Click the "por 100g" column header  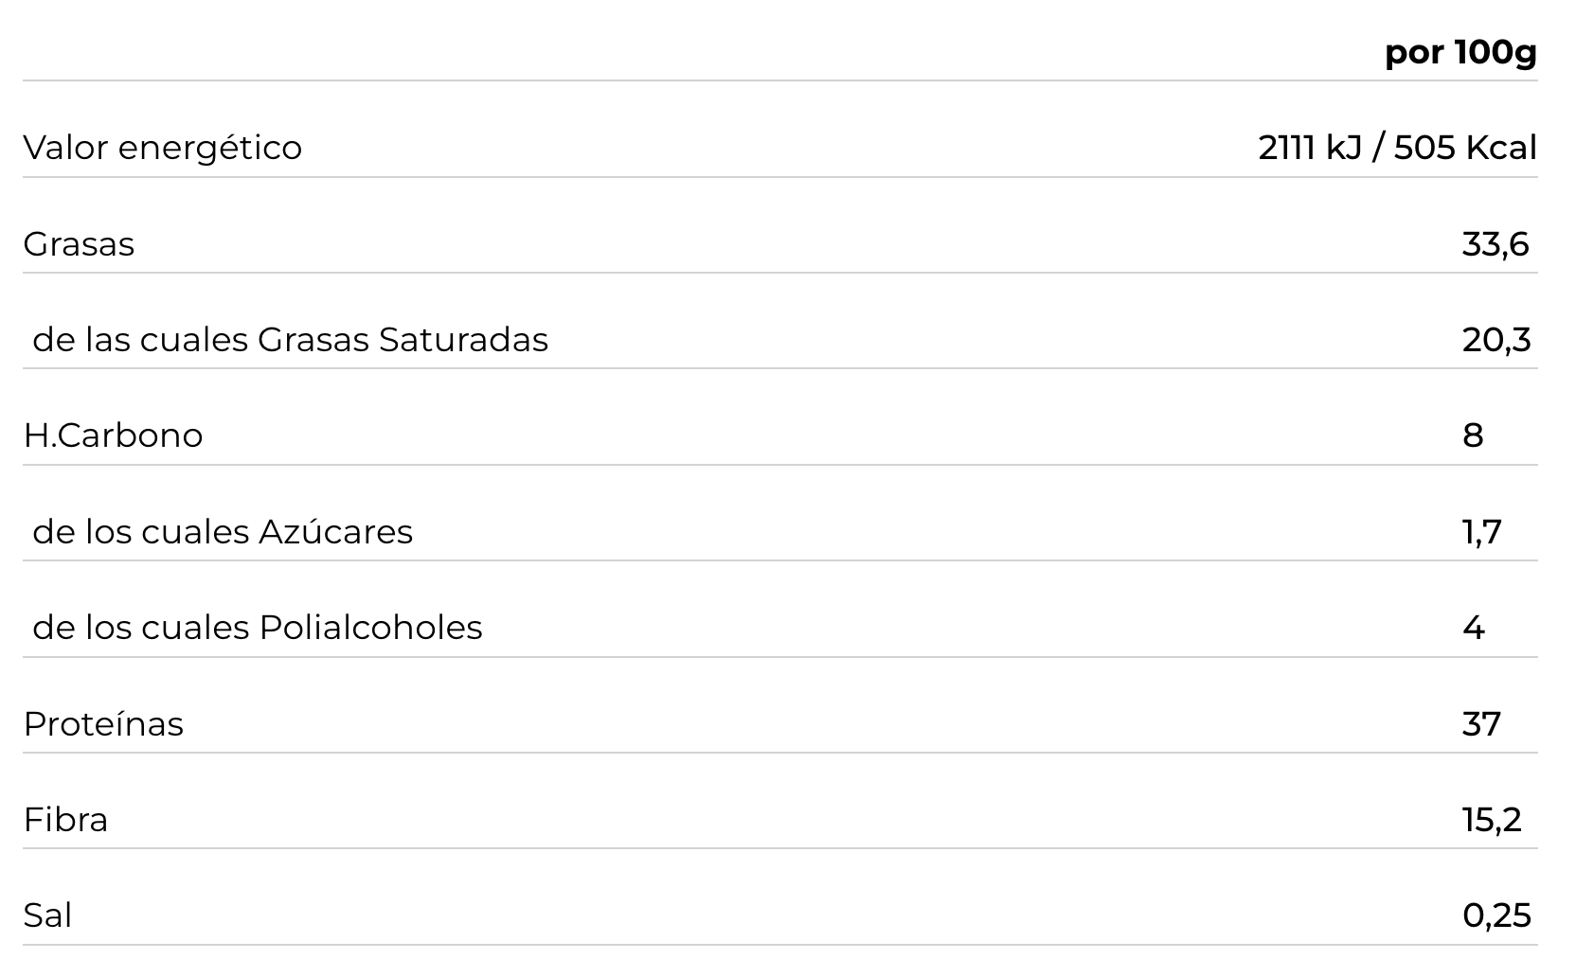pyautogui.click(x=1460, y=52)
